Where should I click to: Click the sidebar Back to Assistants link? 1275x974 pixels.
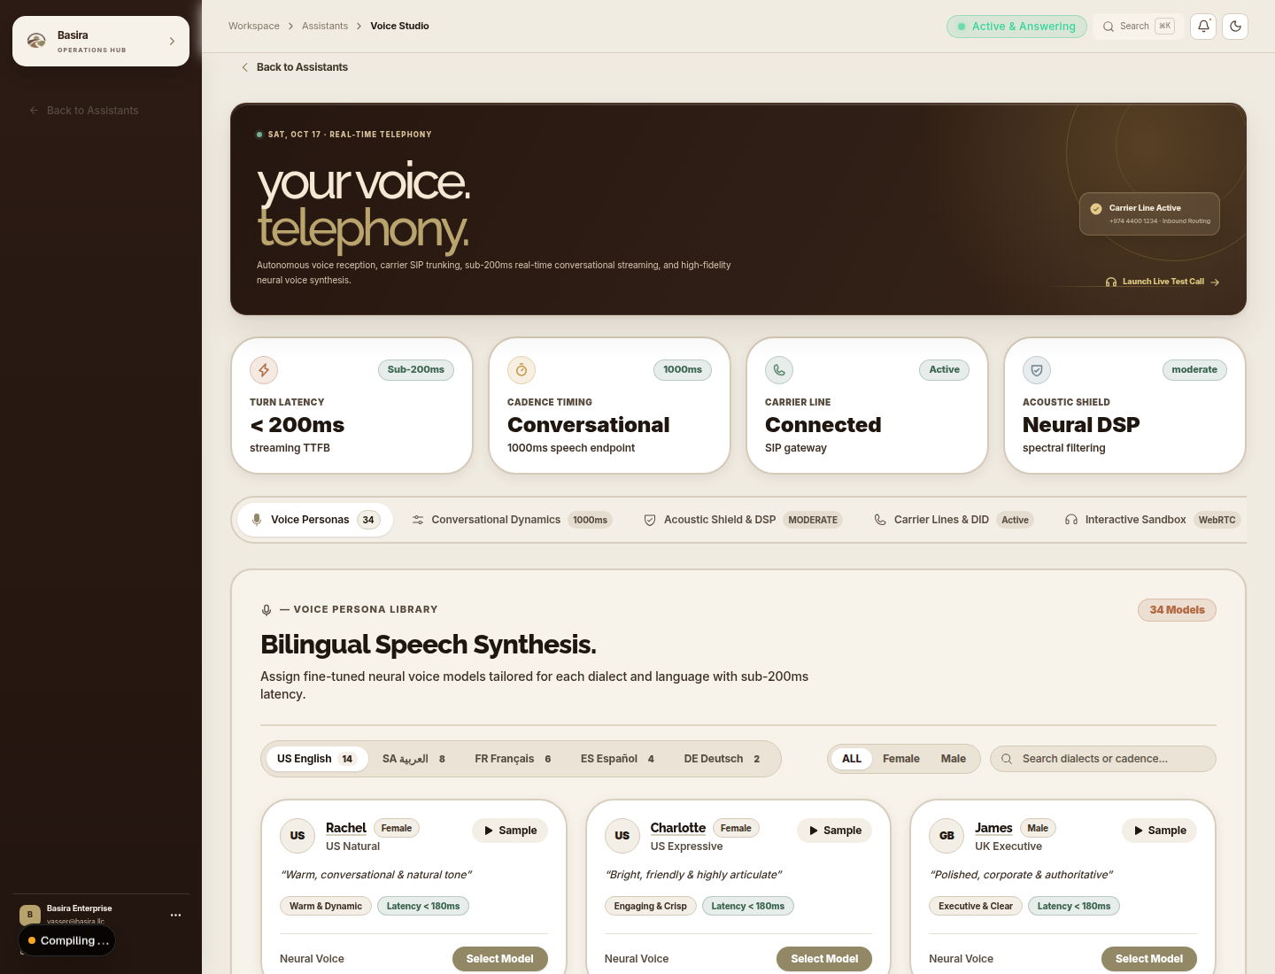pyautogui.click(x=84, y=111)
